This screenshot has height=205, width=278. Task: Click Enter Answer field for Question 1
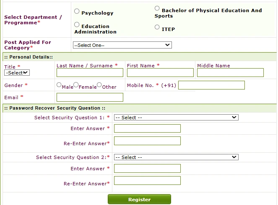coord(147,128)
